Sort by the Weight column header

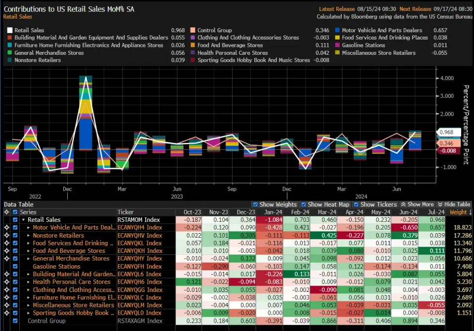point(460,212)
